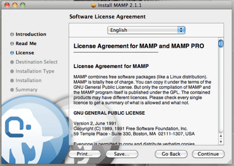Save the license using the Save... button

[122, 154]
